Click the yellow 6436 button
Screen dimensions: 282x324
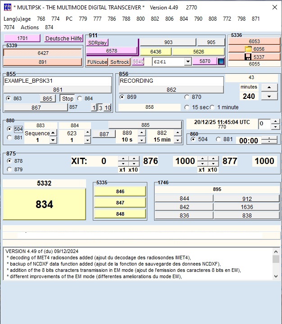click(x=156, y=52)
